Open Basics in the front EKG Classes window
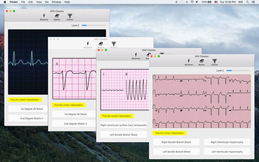Screen dimensions: 259x162 coord(201,62)
